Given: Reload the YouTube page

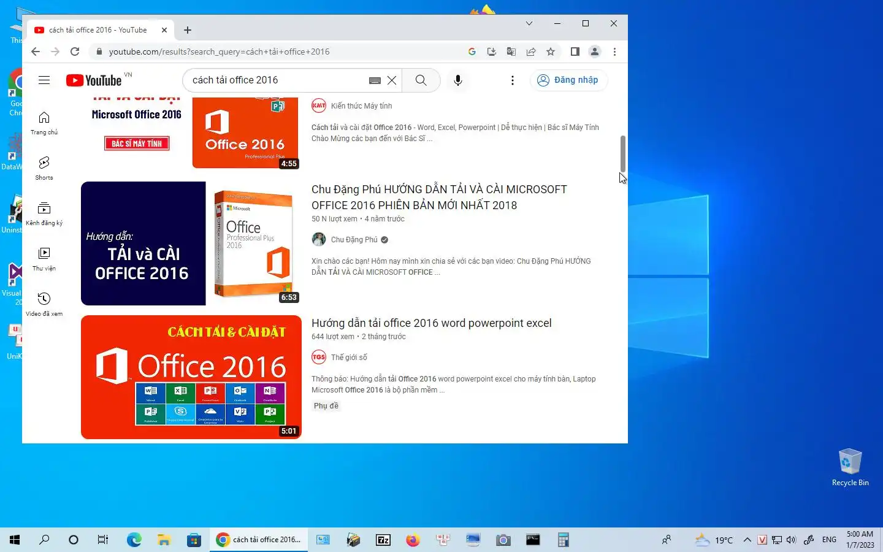Looking at the screenshot, I should (75, 52).
